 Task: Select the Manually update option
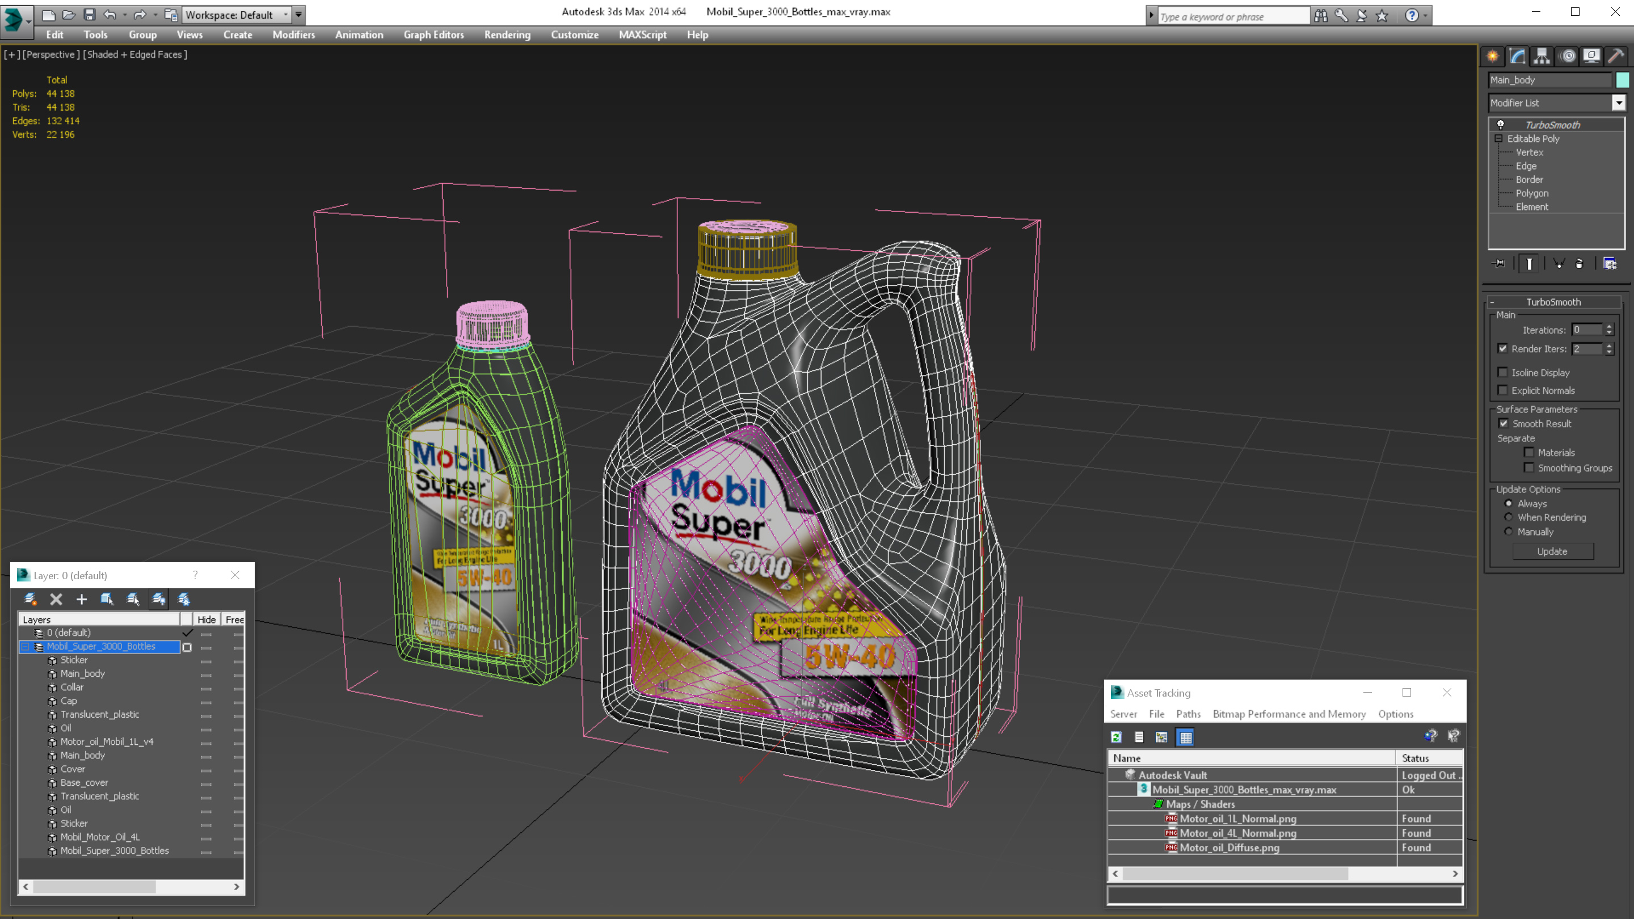[x=1509, y=532]
